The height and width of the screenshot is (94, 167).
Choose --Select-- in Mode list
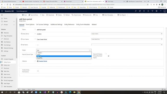click(64, 53)
